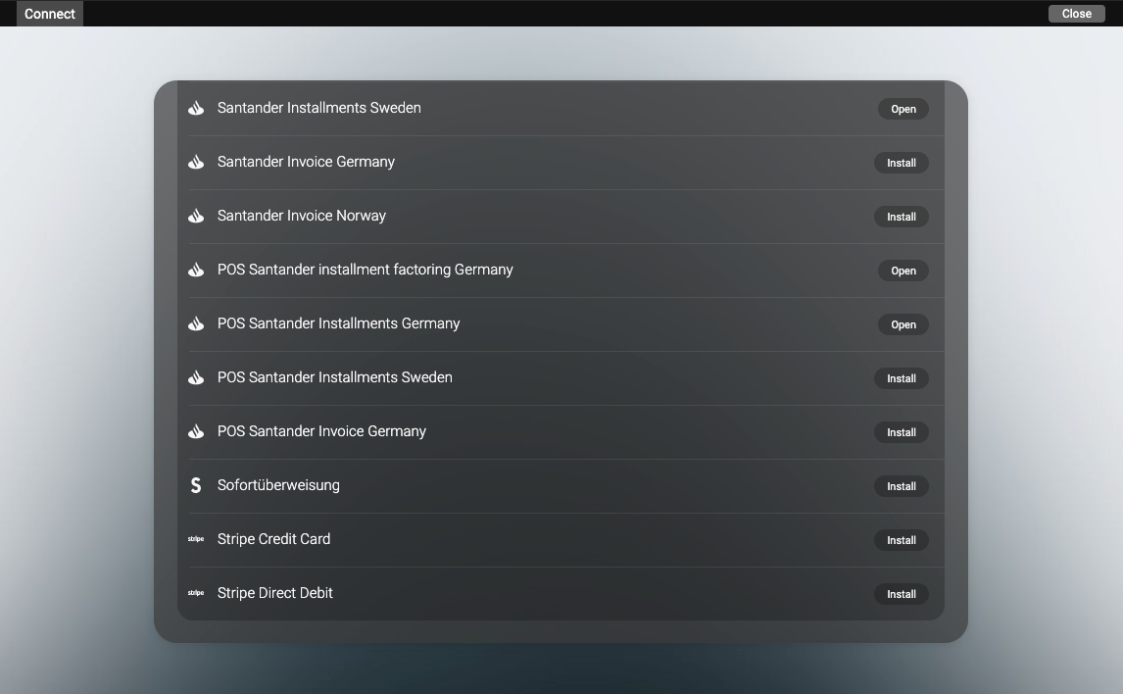
Task: Install Santander Invoice Norway
Action: pos(901,217)
